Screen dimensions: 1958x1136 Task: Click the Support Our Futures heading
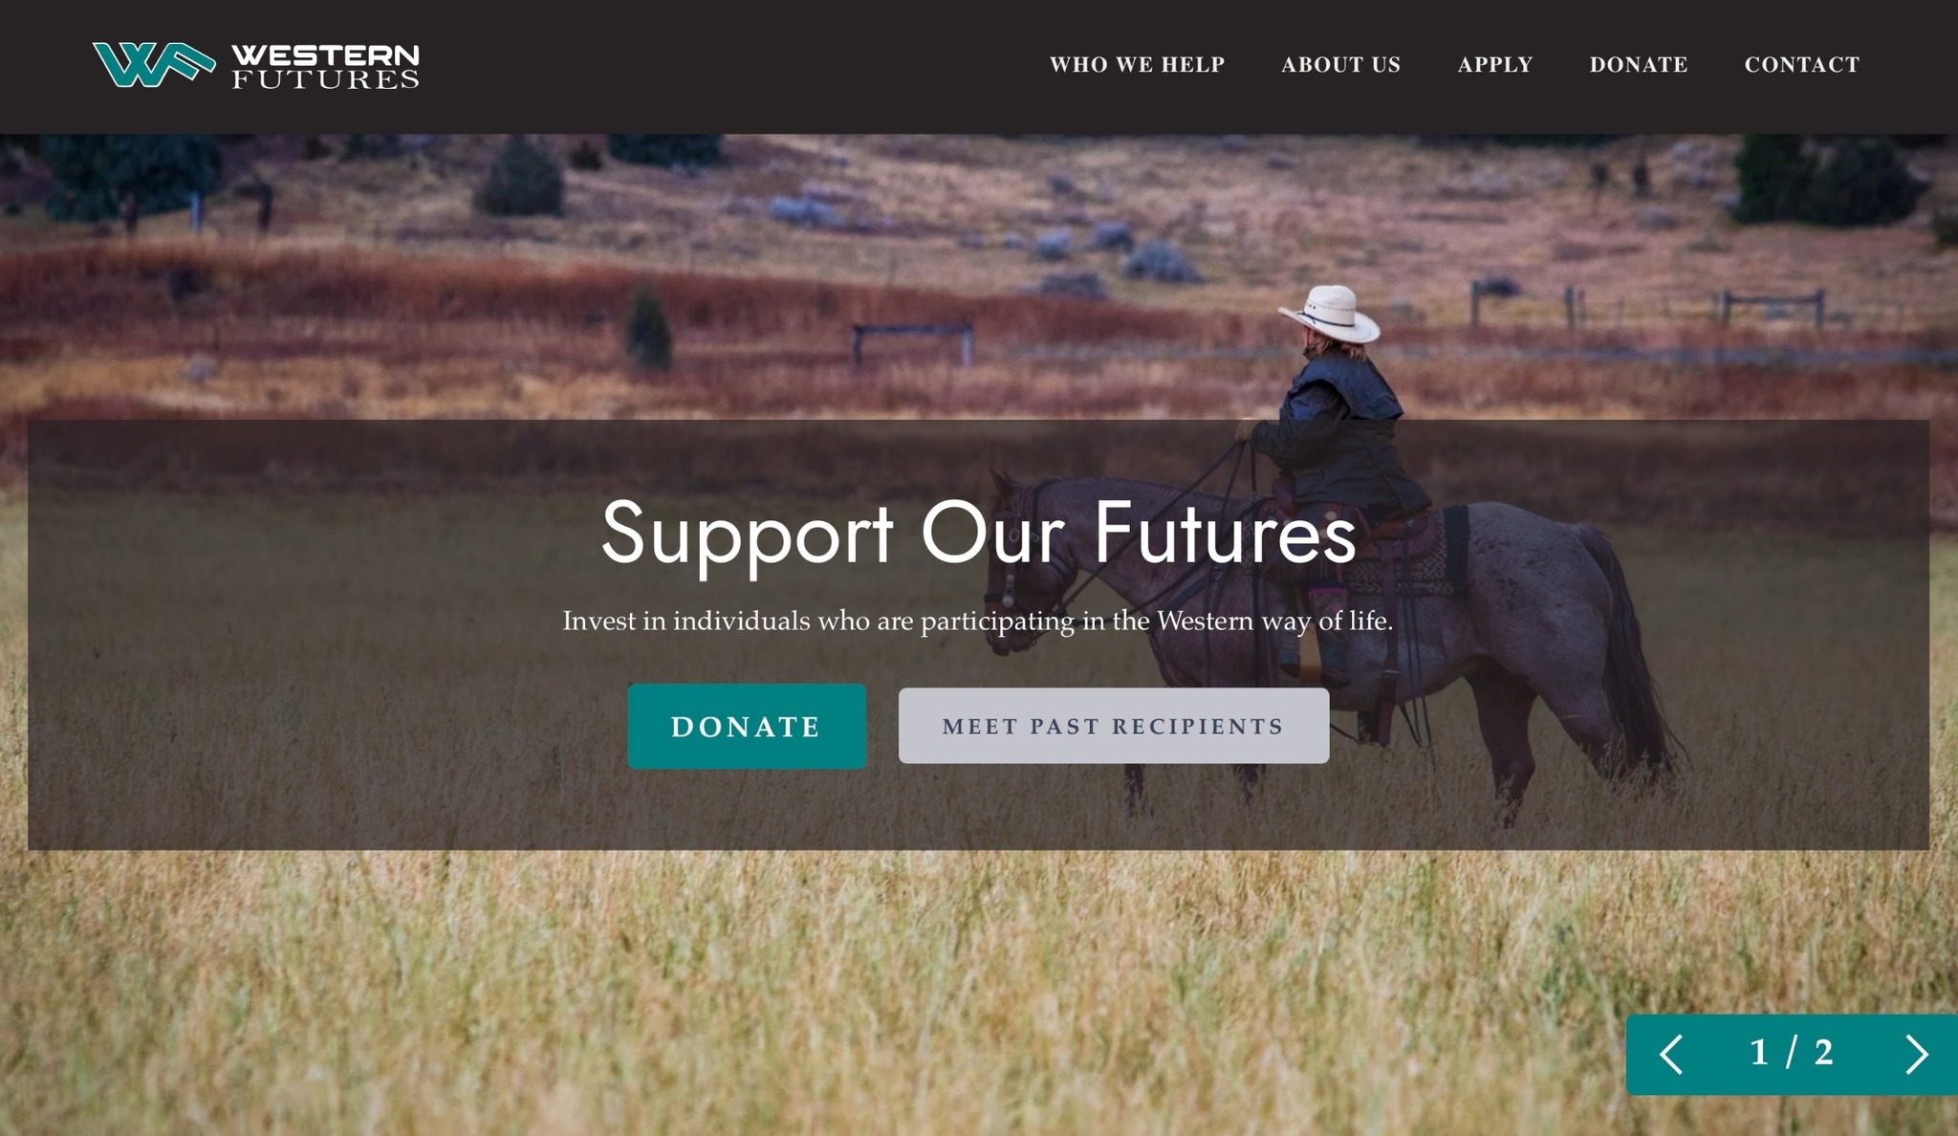(x=978, y=534)
